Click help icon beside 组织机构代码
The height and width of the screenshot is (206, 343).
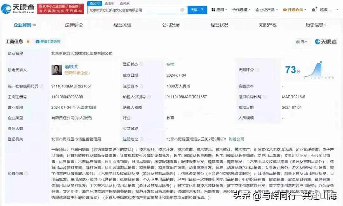(265, 97)
